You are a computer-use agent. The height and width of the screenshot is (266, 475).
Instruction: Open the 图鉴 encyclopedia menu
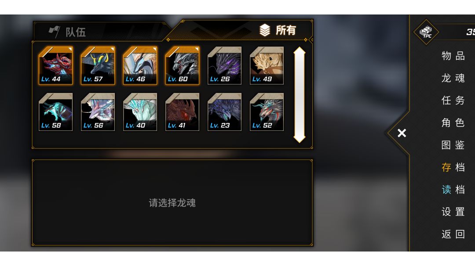tap(453, 145)
